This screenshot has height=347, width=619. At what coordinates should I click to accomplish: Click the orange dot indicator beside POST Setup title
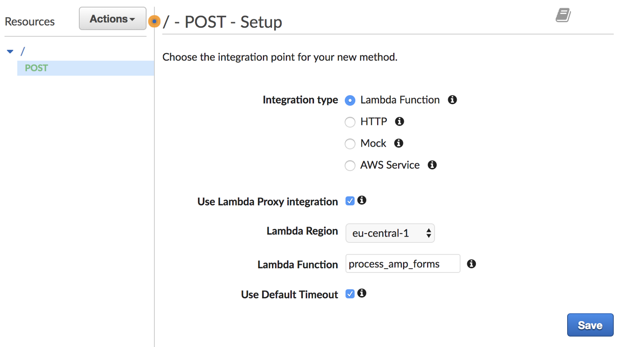154,22
